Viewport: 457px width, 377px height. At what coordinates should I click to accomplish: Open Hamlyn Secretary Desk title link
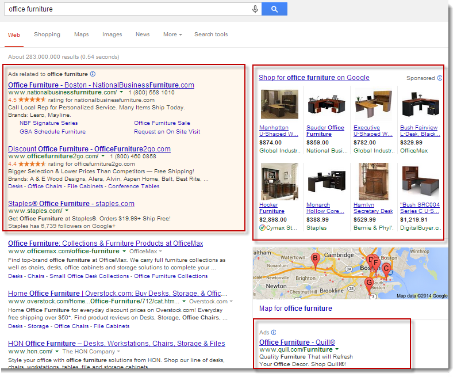(x=373, y=208)
